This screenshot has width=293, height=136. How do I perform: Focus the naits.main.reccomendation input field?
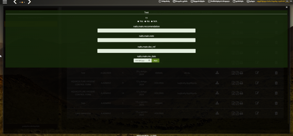tap(146, 31)
